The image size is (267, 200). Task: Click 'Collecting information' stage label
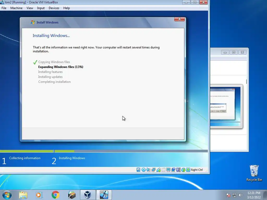[25, 158]
